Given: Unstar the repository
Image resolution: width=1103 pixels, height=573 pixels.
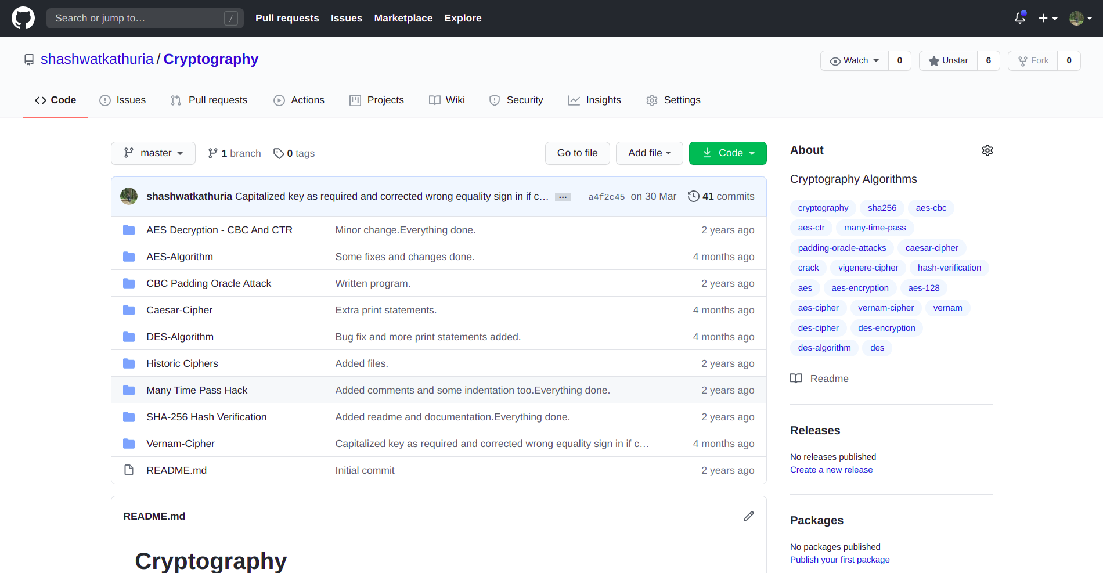Looking at the screenshot, I should pos(948,60).
